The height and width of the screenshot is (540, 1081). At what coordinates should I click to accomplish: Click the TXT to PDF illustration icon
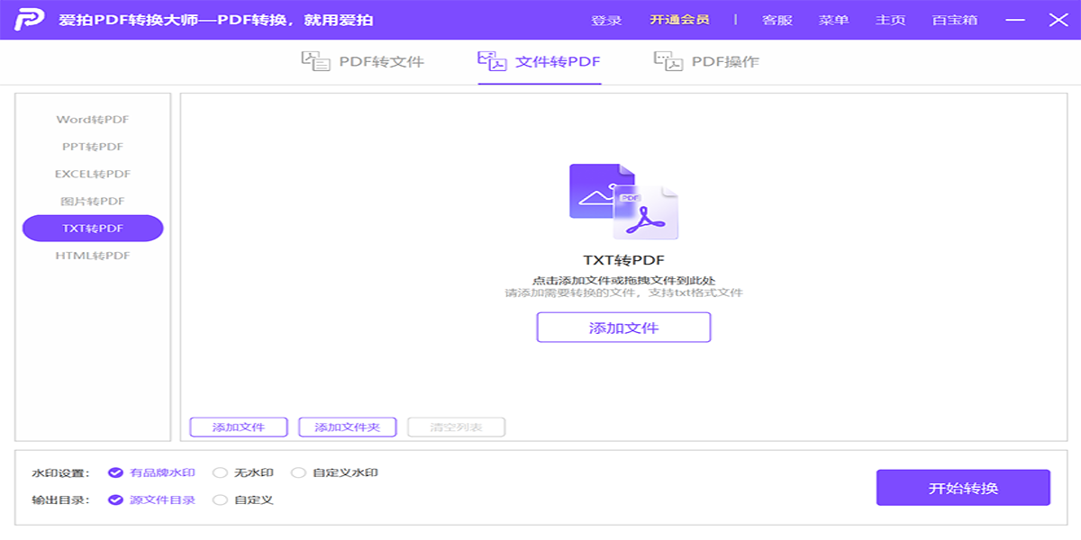[x=623, y=202]
